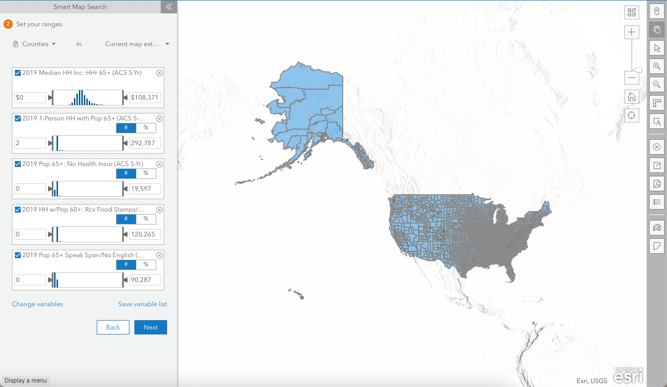The image size is (667, 387).
Task: Click the Median HH Inc maximum slider handle
Action: (125, 98)
